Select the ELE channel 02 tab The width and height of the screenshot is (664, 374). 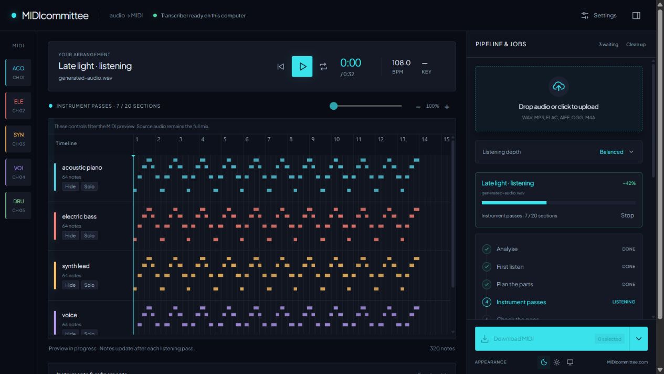(18, 106)
